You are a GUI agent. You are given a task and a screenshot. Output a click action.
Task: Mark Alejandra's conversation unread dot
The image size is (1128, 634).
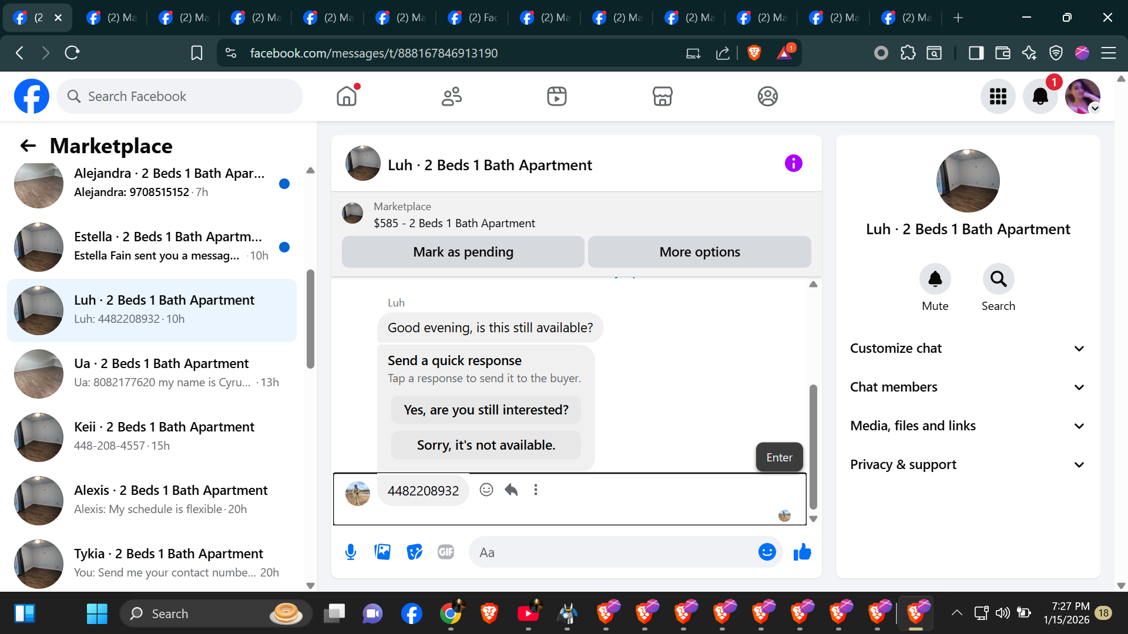tap(284, 184)
